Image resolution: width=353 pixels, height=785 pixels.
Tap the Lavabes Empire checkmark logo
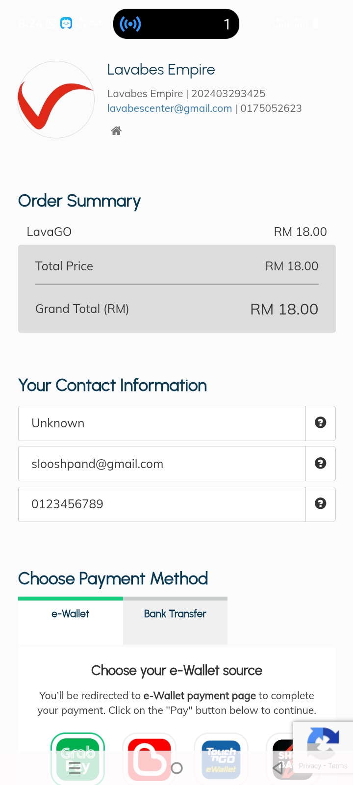point(56,100)
